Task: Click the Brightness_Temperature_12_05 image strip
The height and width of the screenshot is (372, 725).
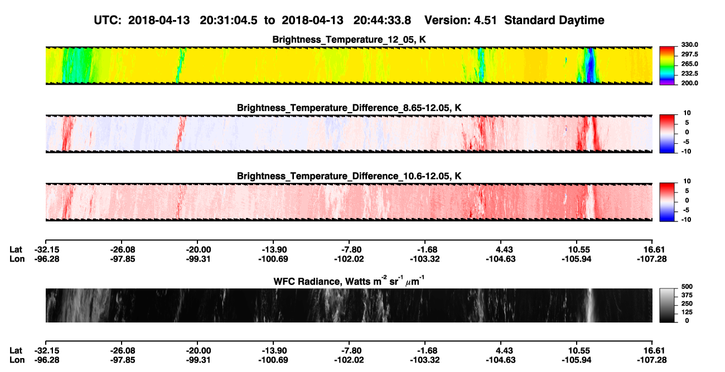Action: (x=349, y=65)
